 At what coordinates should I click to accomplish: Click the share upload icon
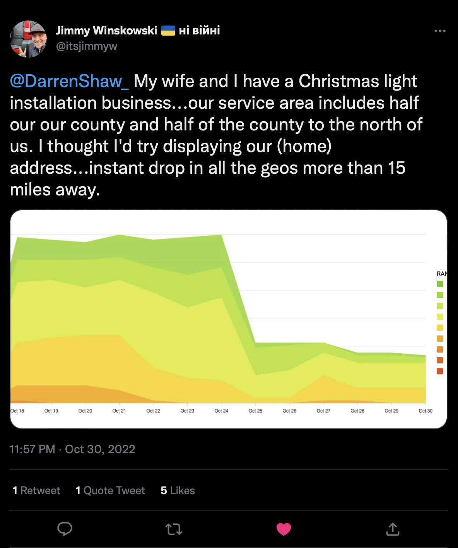click(x=393, y=529)
